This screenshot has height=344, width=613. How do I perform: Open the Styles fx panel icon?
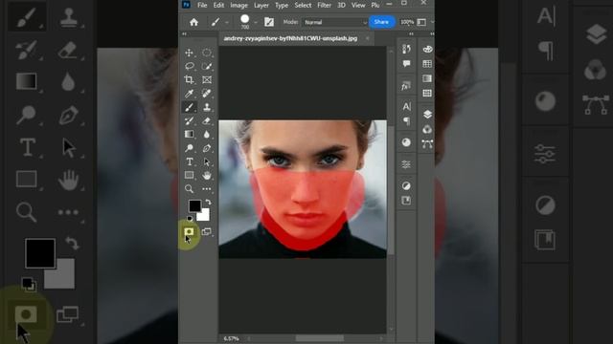click(x=406, y=86)
